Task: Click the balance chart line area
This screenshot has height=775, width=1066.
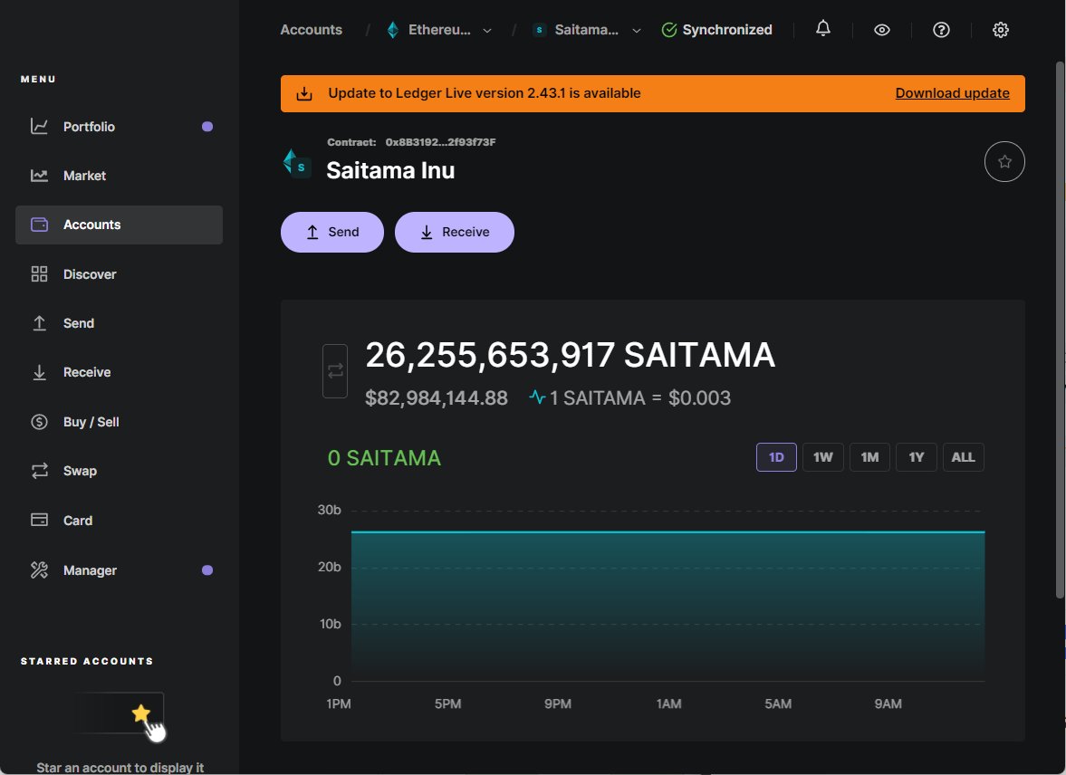Action: [x=667, y=605]
